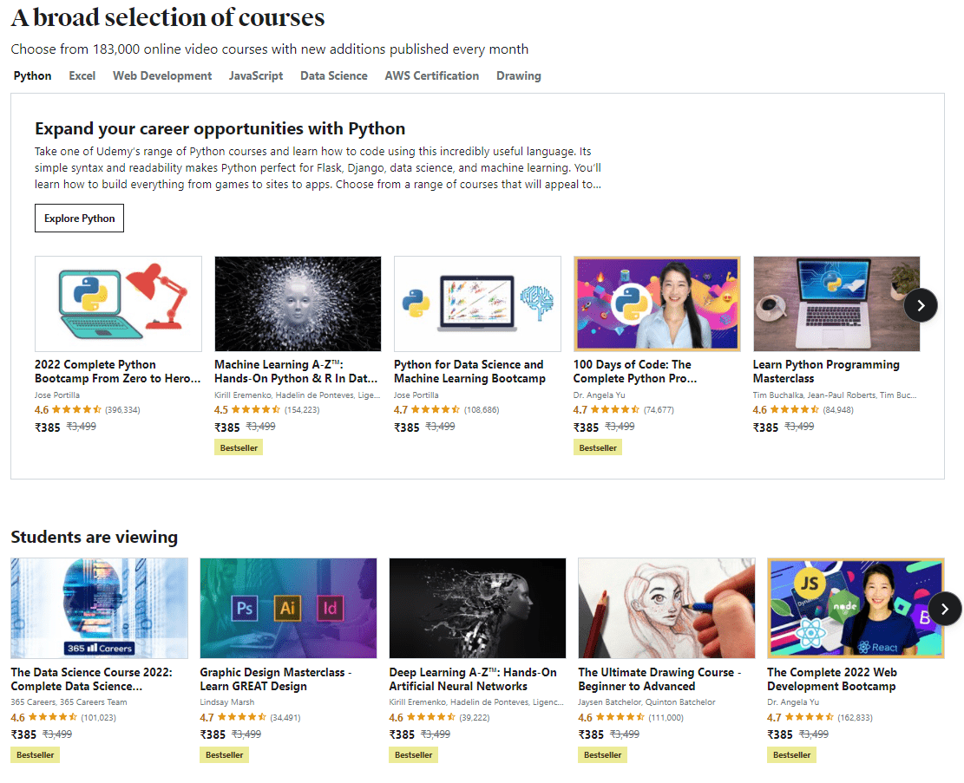Switch to the Excel tab
The image size is (964, 783).
point(82,75)
